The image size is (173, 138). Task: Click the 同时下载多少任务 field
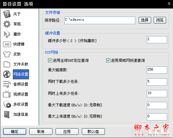[x=157, y=82]
